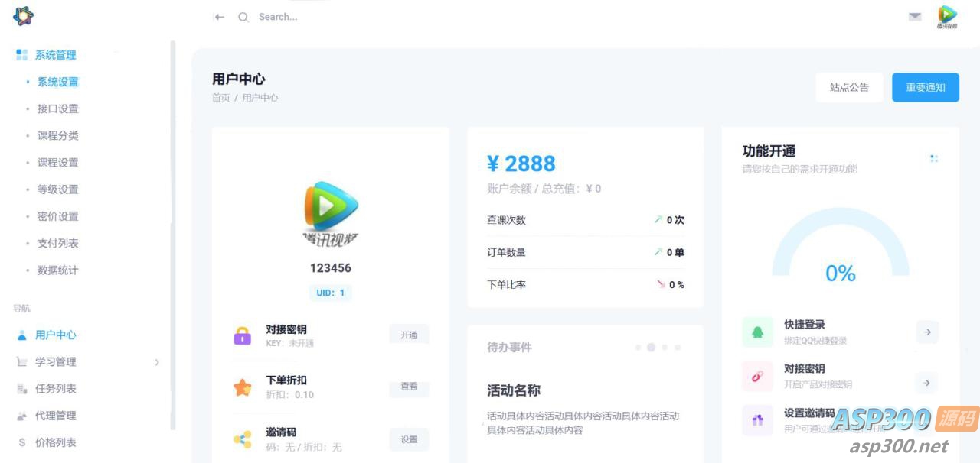Click the purple gift icon for 设置邀请码

[x=757, y=420]
